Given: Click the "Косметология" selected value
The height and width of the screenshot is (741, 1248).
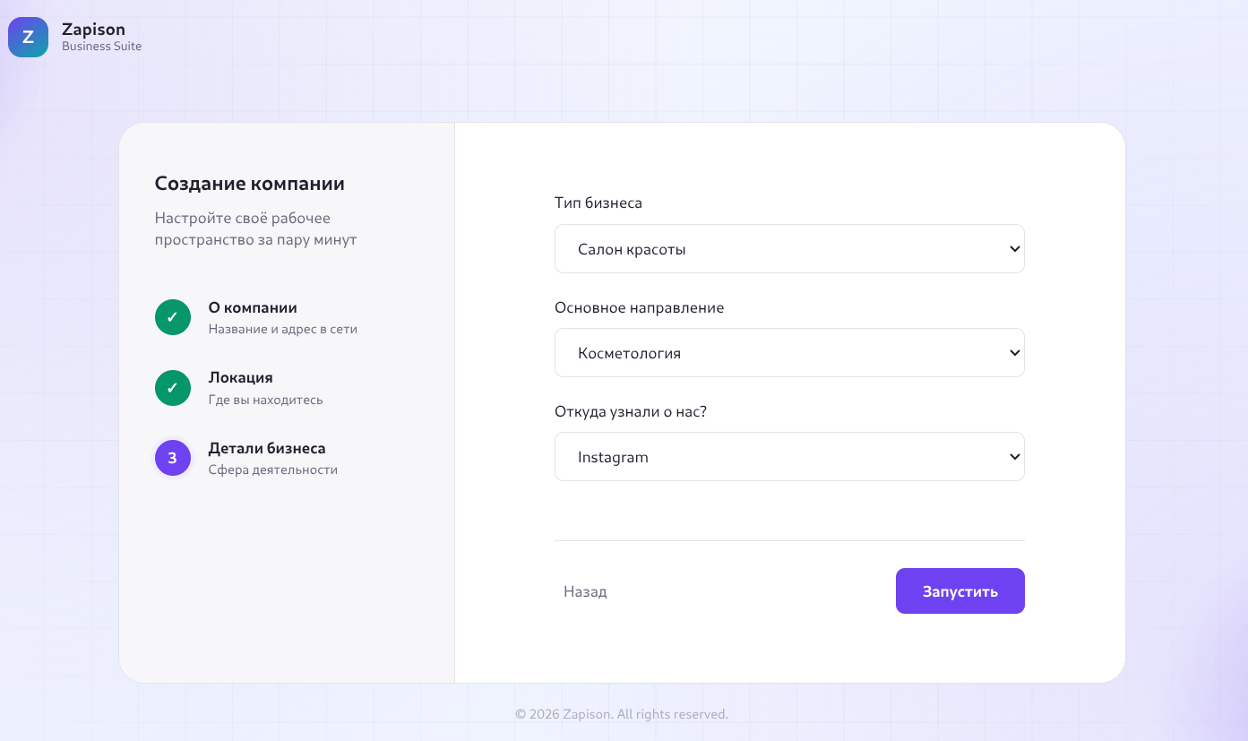Looking at the screenshot, I should click(629, 354).
